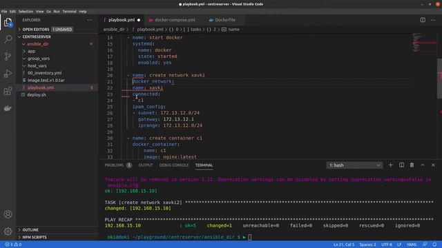Split the editor to the right
Image resolution: width=442 pixels, height=248 pixels.
click(x=423, y=20)
